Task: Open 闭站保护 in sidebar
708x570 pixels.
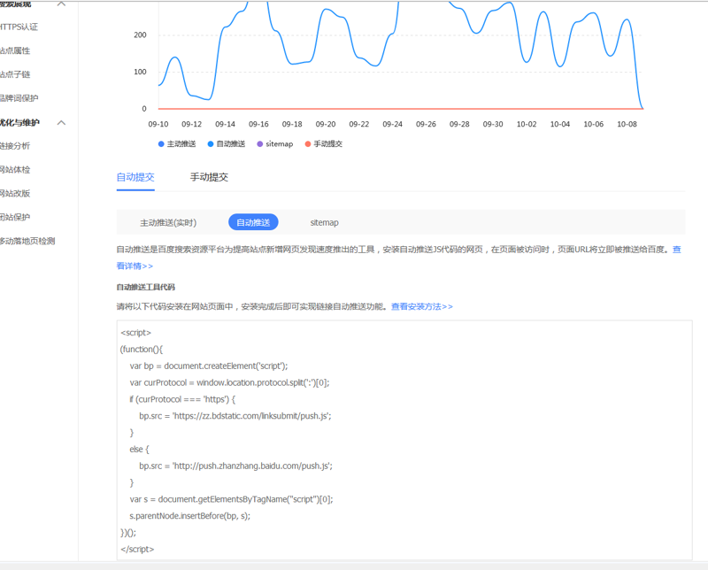Action: pyautogui.click(x=14, y=217)
